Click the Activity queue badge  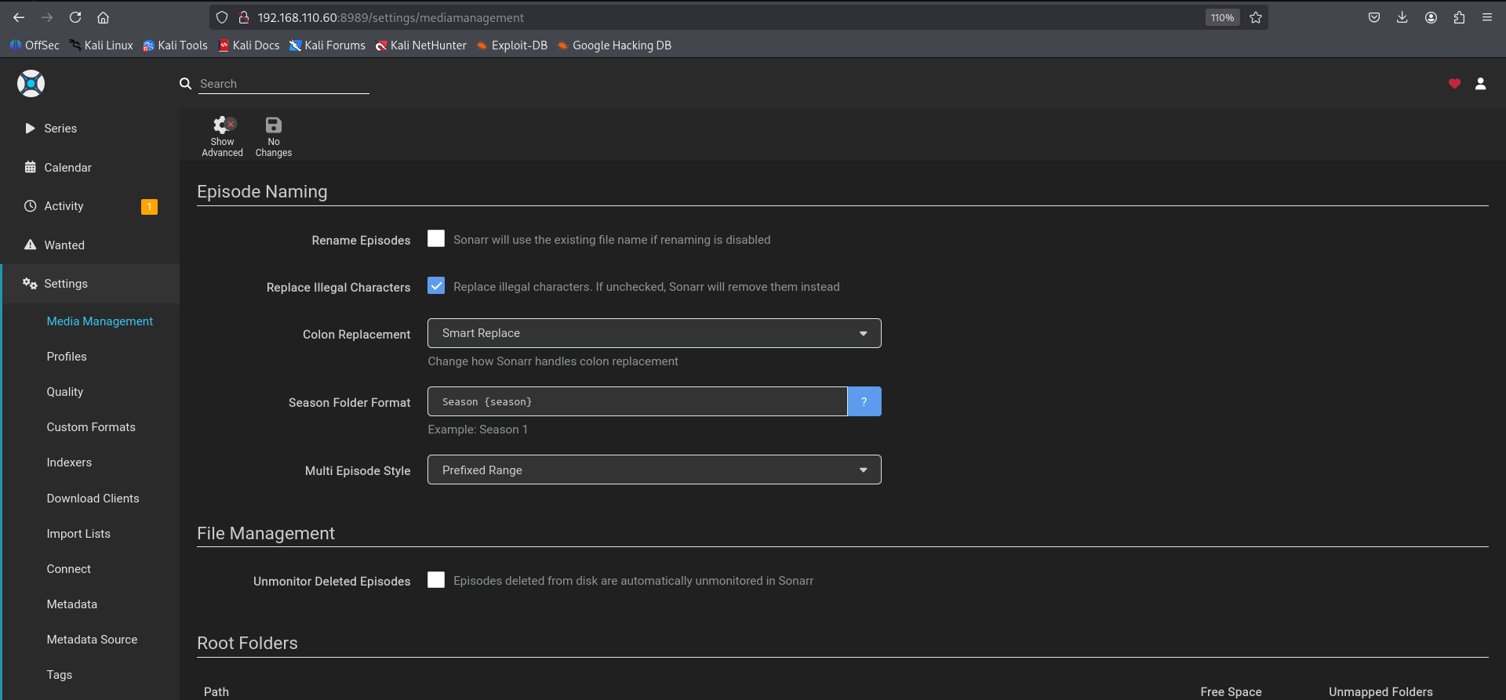149,207
